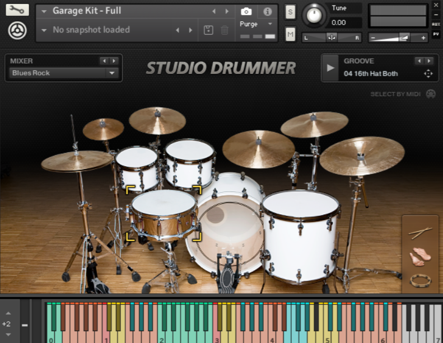443x343 pixels.
Task: Open the Purge dropdown menu
Action: [270, 24]
